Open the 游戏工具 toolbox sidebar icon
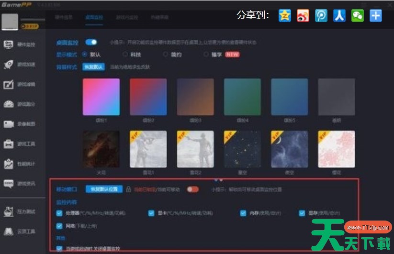The height and width of the screenshot is (254, 394). coord(8,144)
